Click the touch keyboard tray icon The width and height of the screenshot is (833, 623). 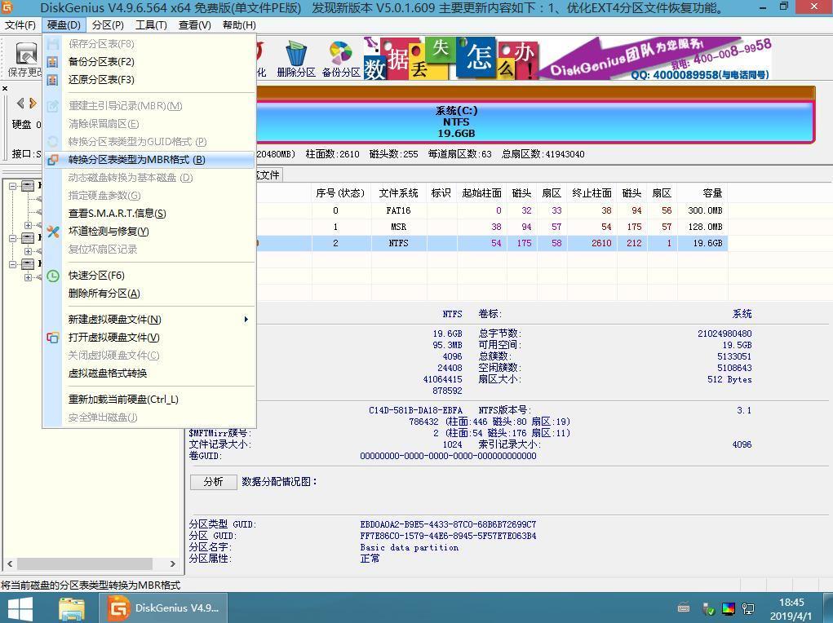[684, 608]
